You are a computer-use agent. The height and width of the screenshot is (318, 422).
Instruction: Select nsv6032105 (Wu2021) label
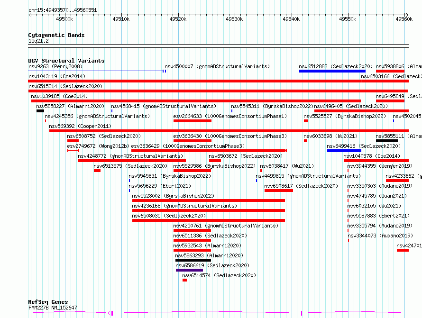point(374,206)
